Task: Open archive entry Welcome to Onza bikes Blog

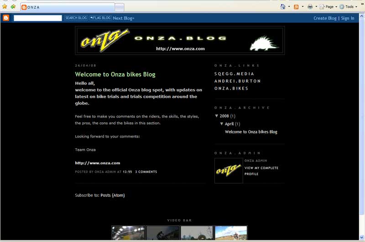Action: point(251,132)
